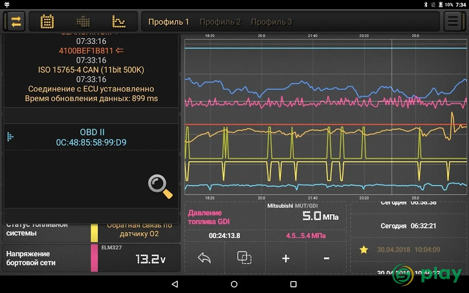The image size is (469, 293).
Task: Zoom in graph with plus button
Action: pos(286,258)
